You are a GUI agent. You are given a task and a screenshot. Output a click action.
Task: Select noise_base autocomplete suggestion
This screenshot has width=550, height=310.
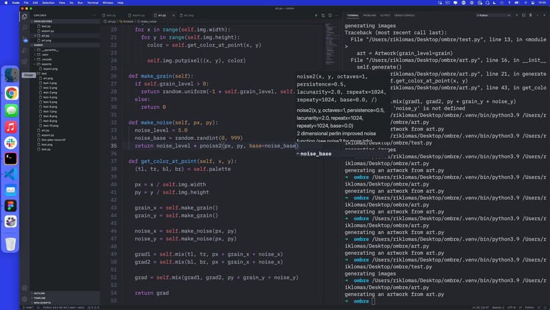(x=316, y=154)
